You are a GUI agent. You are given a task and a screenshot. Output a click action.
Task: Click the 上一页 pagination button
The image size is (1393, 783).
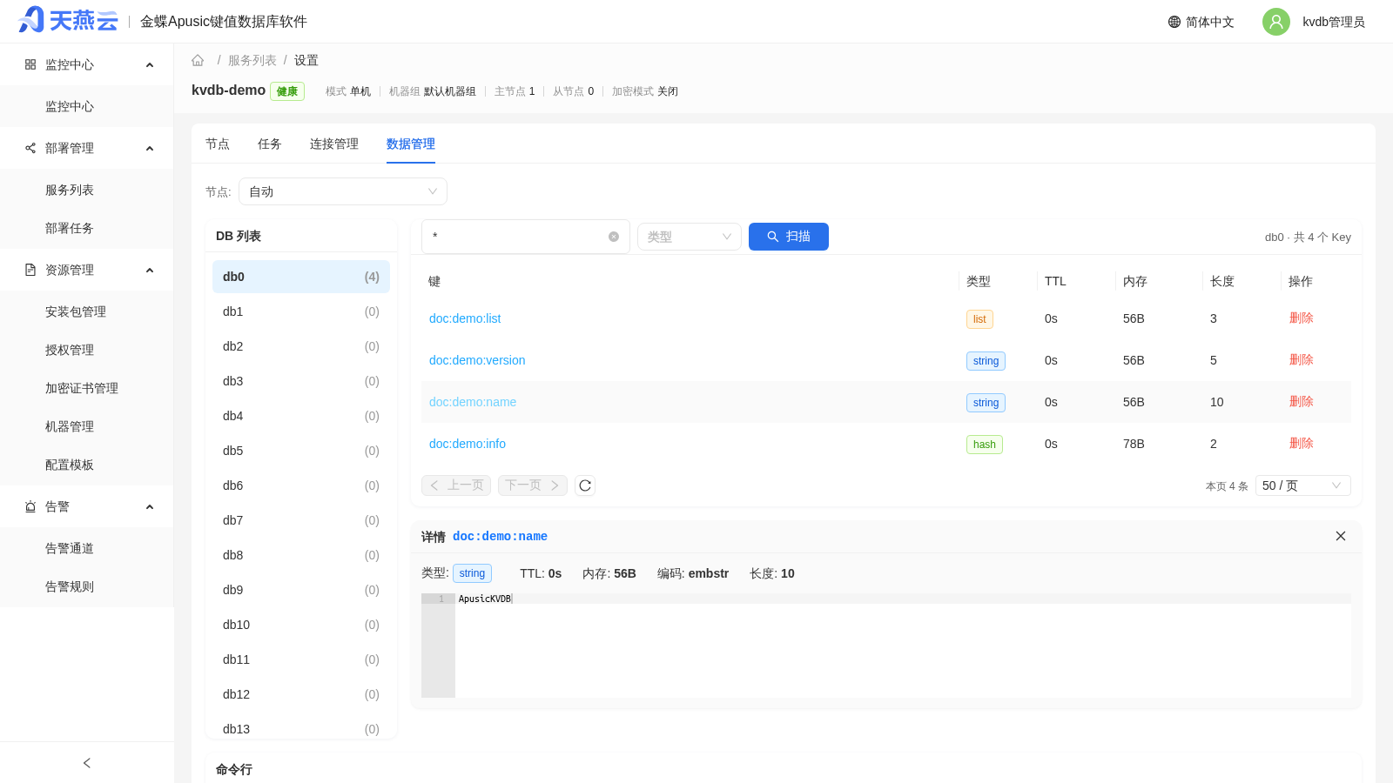(456, 485)
